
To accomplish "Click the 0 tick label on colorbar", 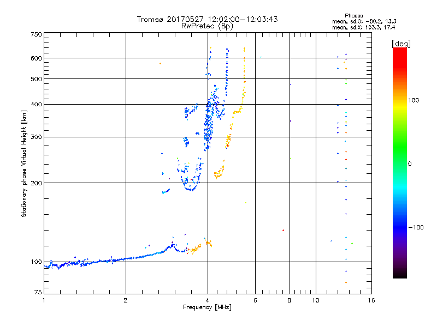I will [411, 163].
